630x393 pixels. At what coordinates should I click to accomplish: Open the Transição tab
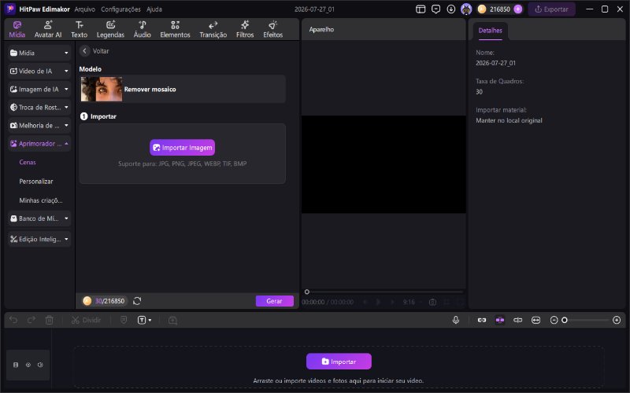point(213,29)
